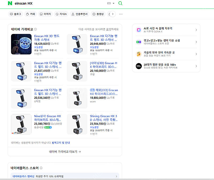214x180 pixels.
Task: Expand the keyboard input dropdown arrow
Action: coord(113,3)
